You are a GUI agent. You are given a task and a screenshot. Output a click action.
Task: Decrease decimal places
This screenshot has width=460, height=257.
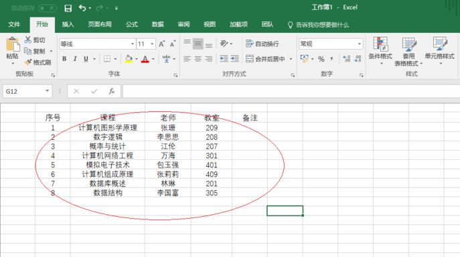point(358,59)
